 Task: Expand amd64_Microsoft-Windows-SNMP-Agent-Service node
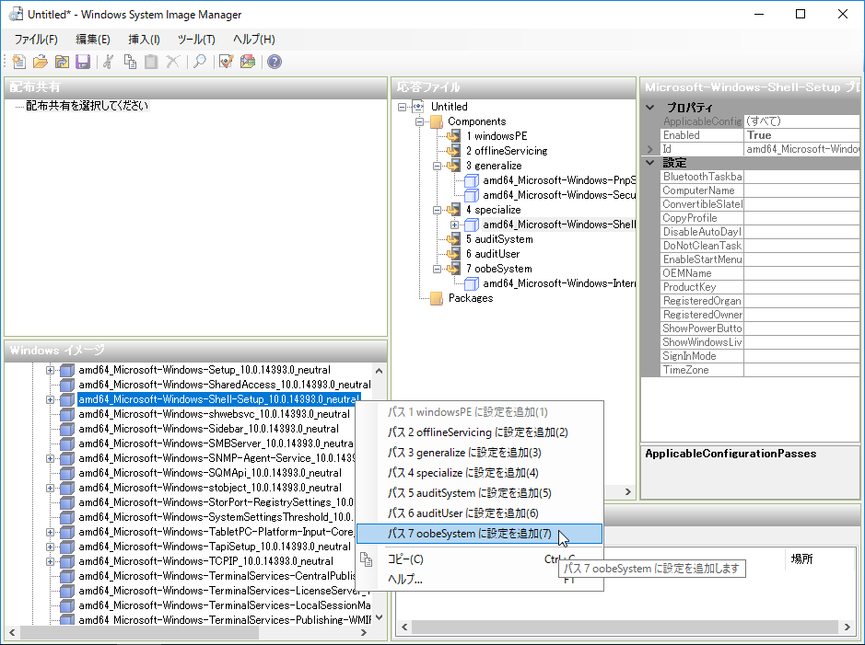[50, 458]
